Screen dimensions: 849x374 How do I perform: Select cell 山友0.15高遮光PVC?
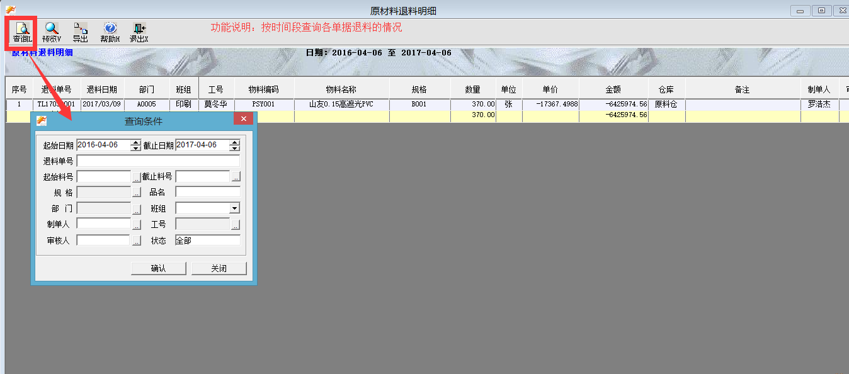(341, 105)
